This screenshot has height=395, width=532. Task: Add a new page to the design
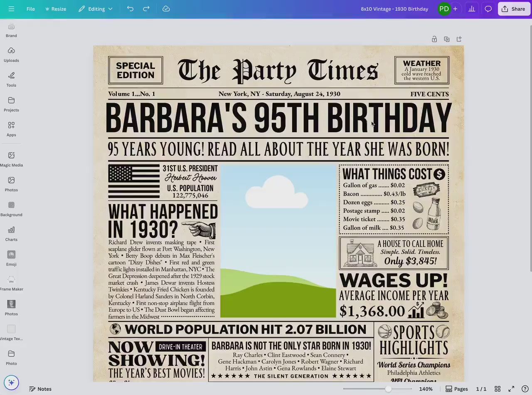click(459, 39)
